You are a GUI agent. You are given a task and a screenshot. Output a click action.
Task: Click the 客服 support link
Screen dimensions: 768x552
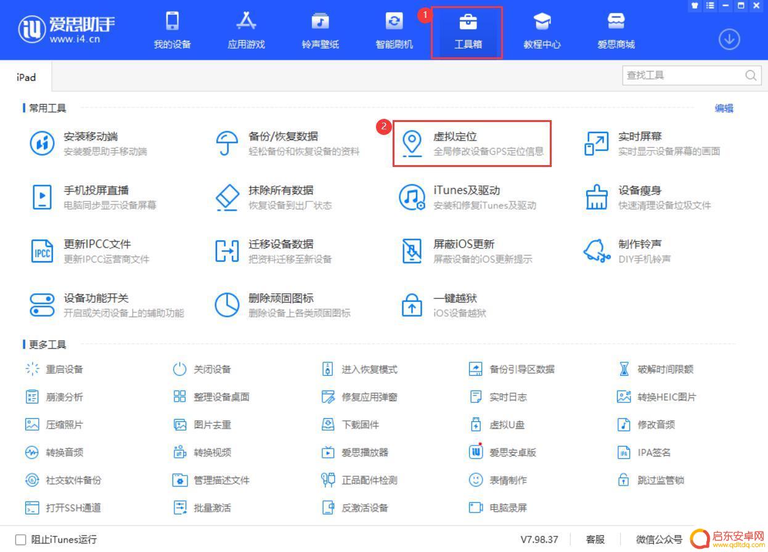[x=595, y=540]
